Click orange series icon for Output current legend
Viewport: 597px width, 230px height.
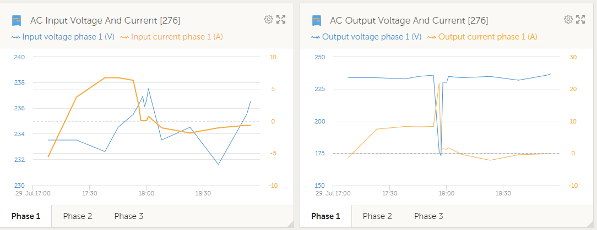432,37
